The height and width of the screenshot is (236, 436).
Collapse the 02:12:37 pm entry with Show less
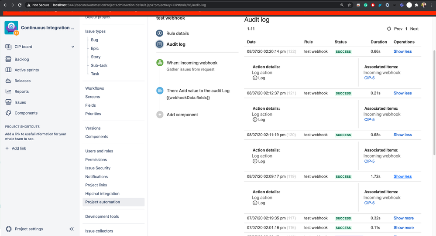[x=402, y=93]
